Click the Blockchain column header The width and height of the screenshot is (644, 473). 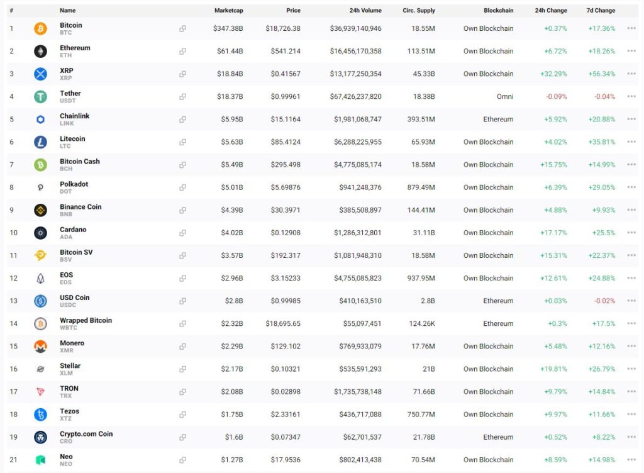pyautogui.click(x=499, y=10)
